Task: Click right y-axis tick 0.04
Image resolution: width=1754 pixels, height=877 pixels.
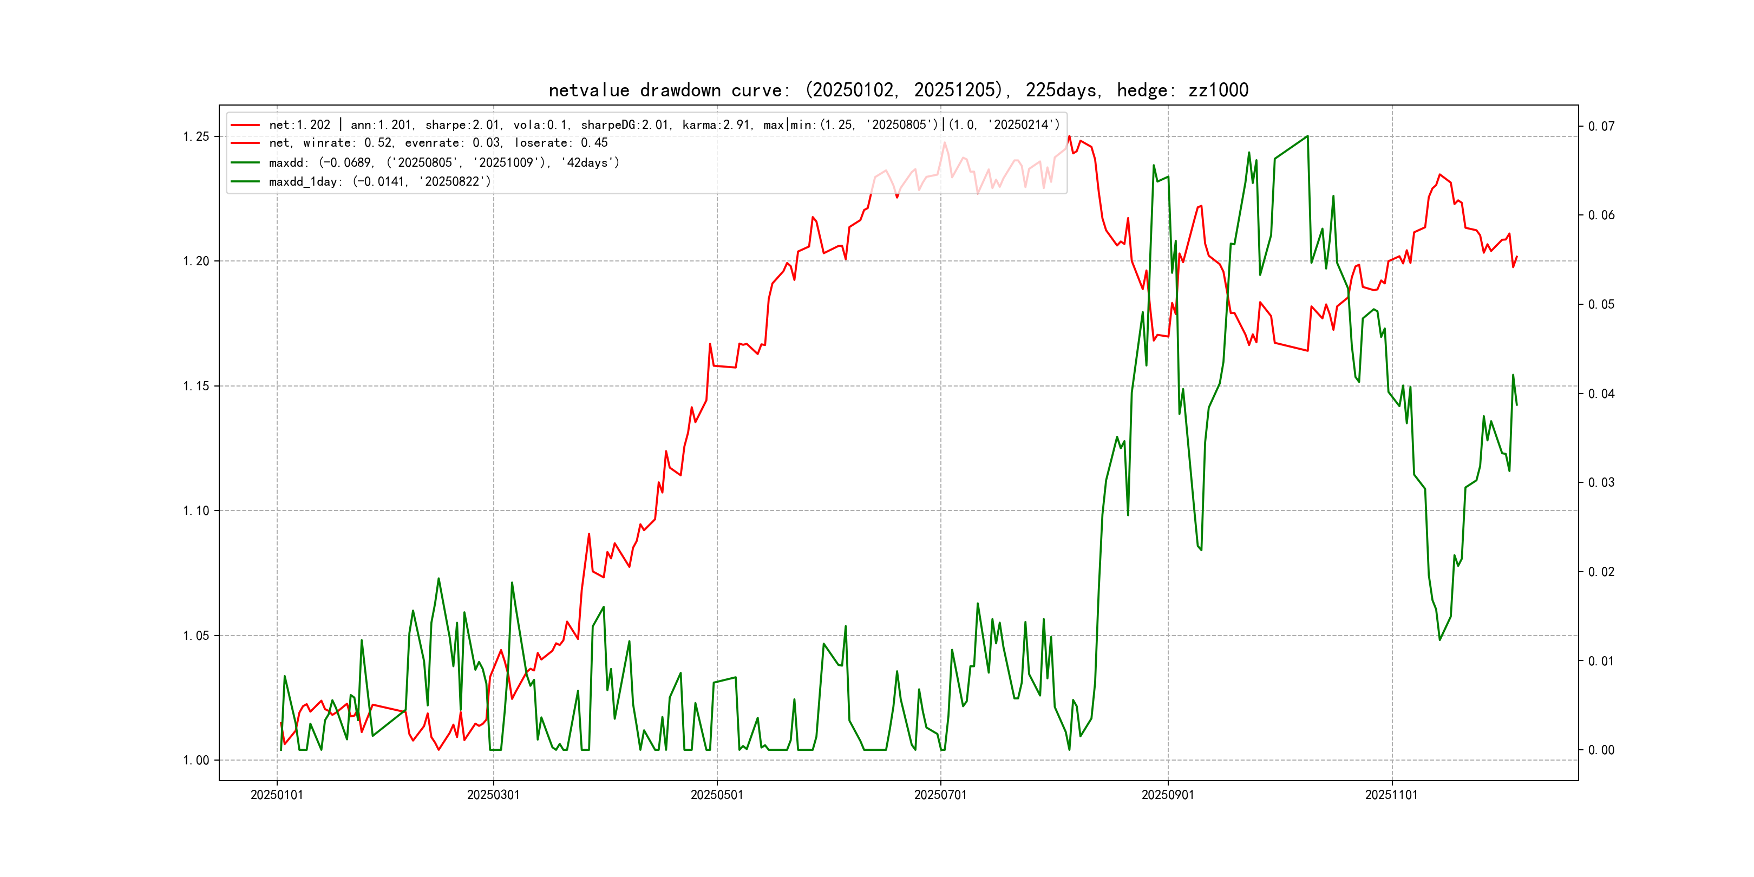Action: [x=1601, y=394]
